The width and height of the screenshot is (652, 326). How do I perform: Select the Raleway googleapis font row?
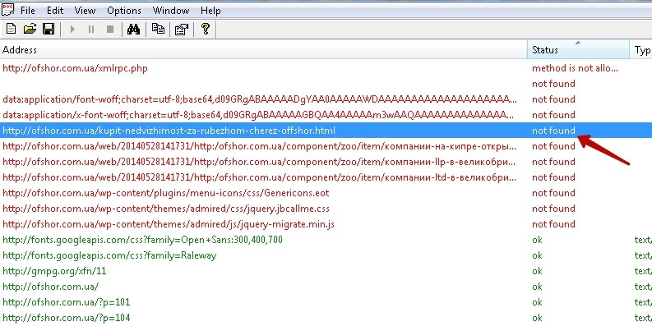326,255
